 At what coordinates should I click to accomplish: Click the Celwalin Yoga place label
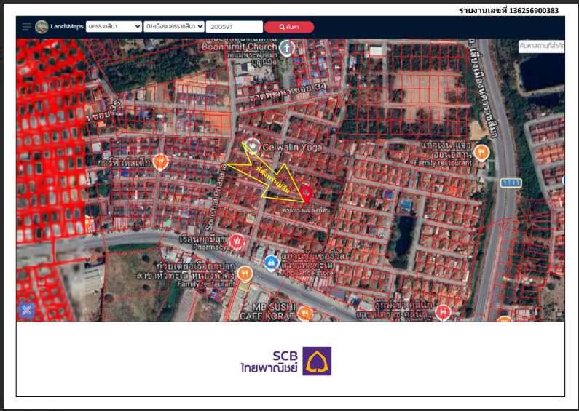(292, 148)
